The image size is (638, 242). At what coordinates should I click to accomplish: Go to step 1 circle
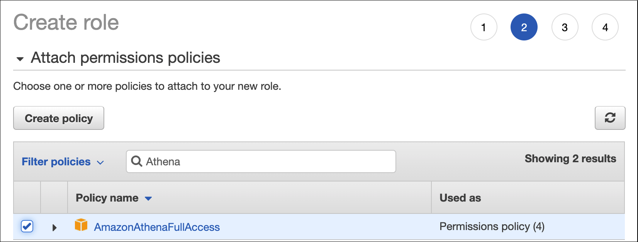484,27
